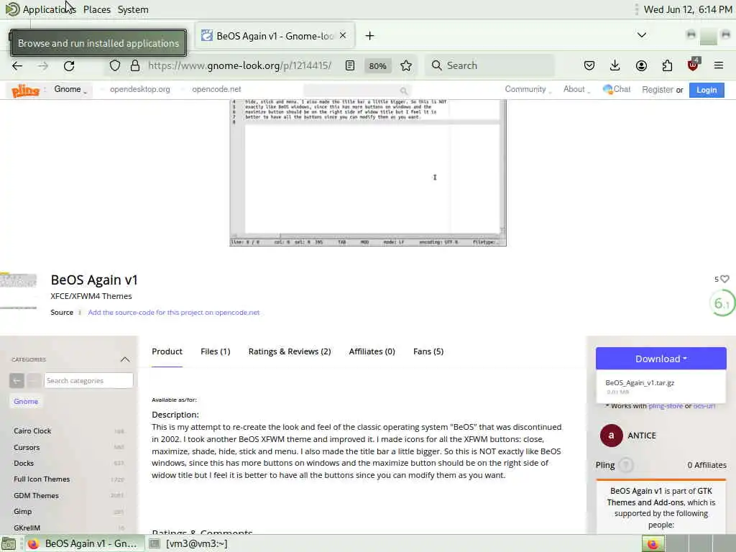Open a new tab with plus icon
This screenshot has width=736, height=552.
370,36
